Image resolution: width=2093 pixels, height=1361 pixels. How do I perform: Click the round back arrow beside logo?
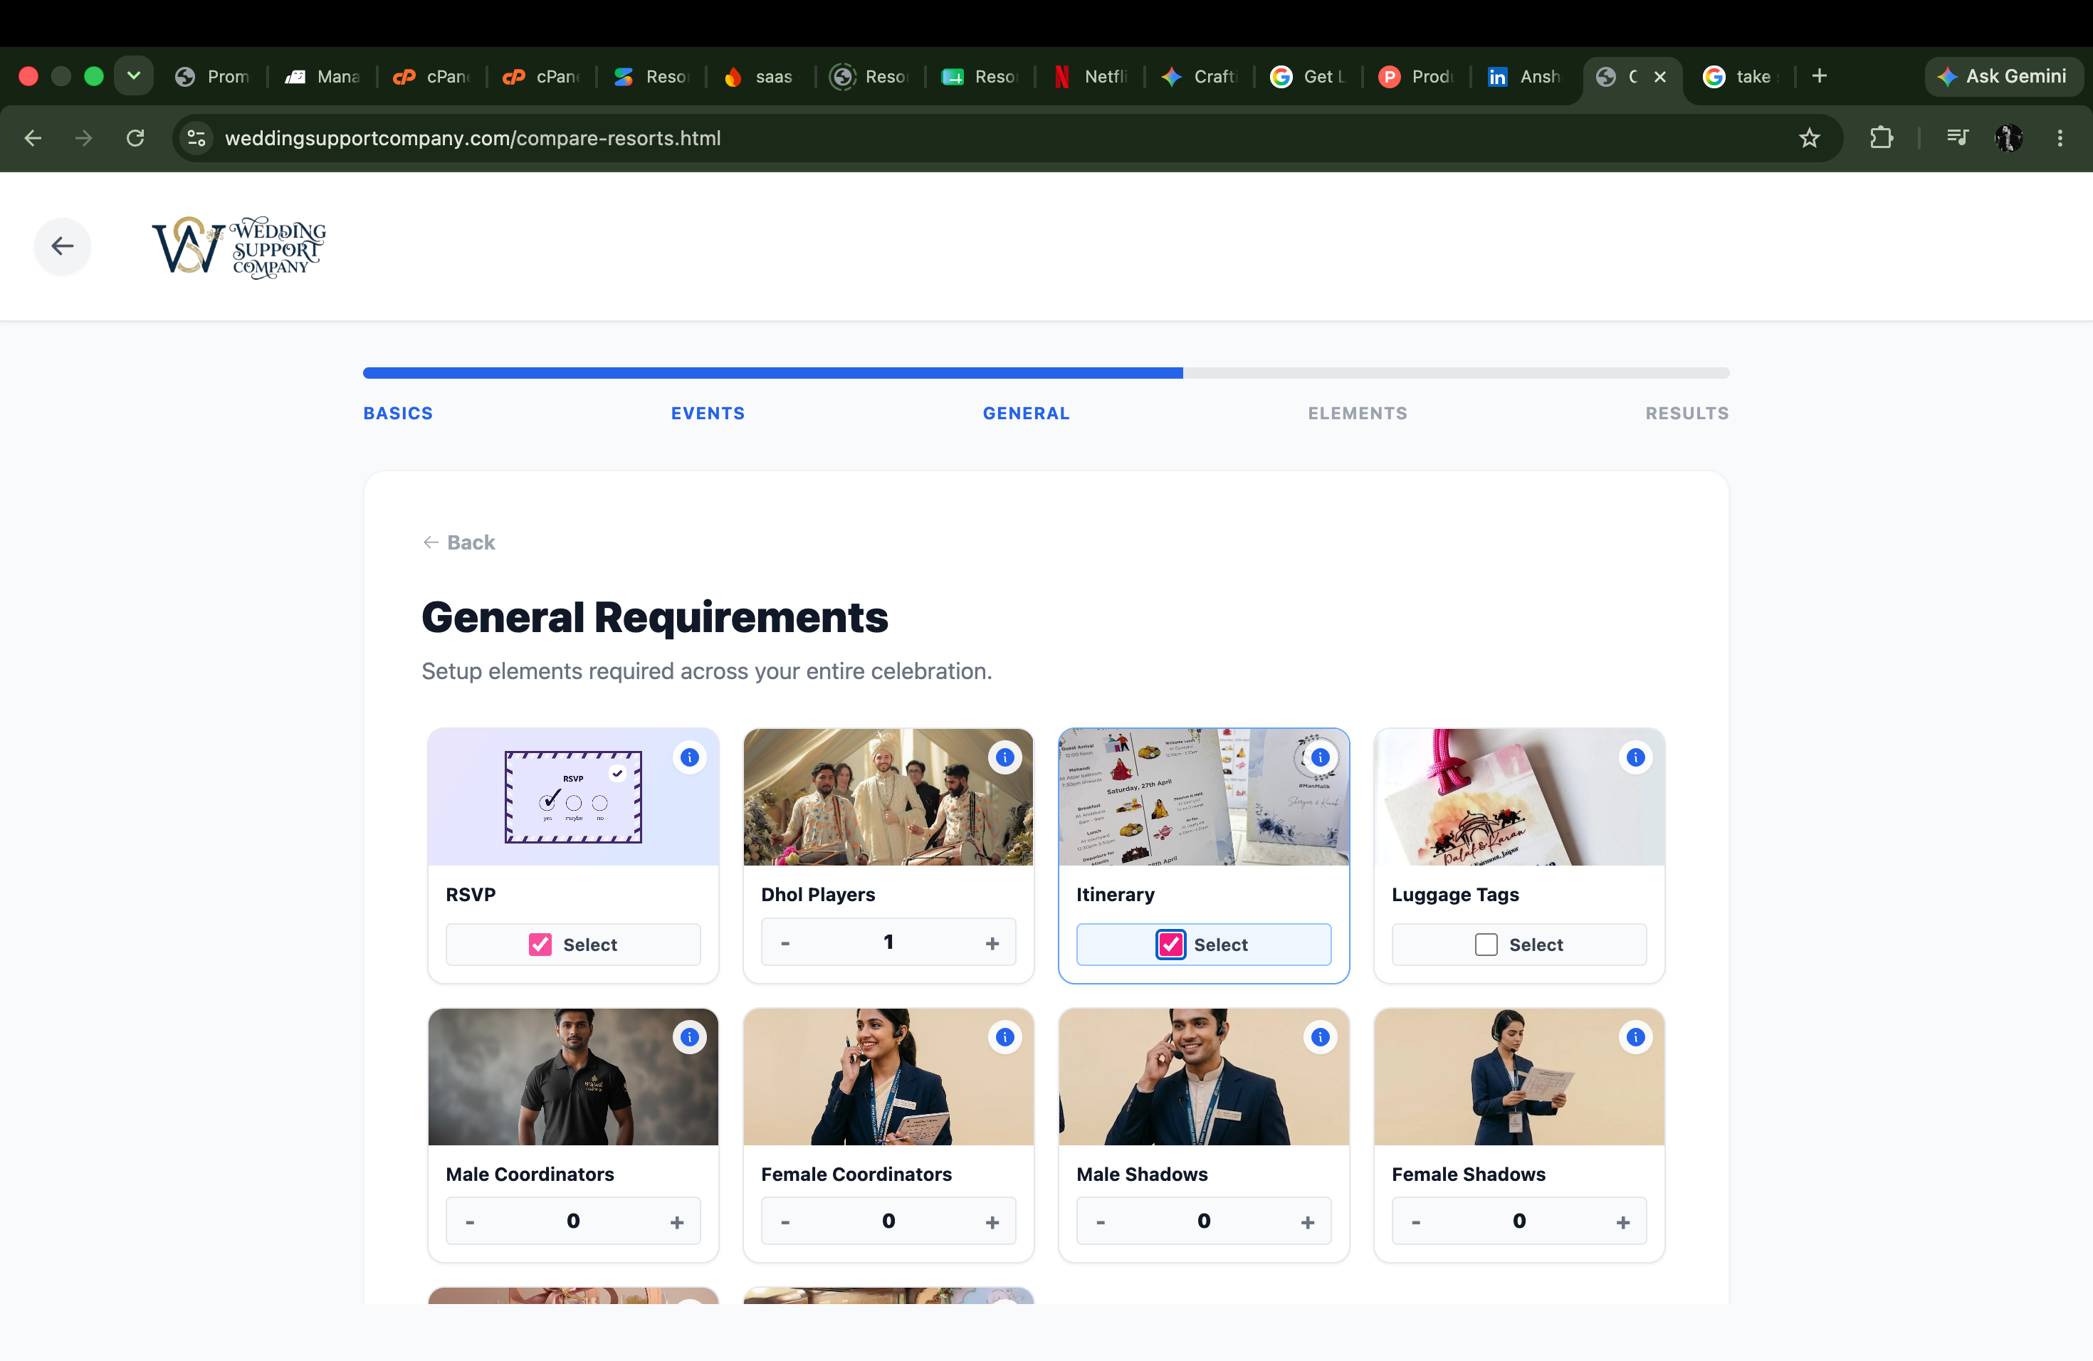tap(63, 246)
